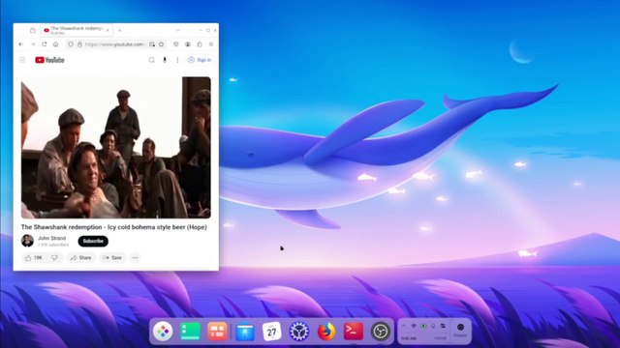Open Firefox account icon
The image size is (620, 348).
pyautogui.click(x=188, y=44)
